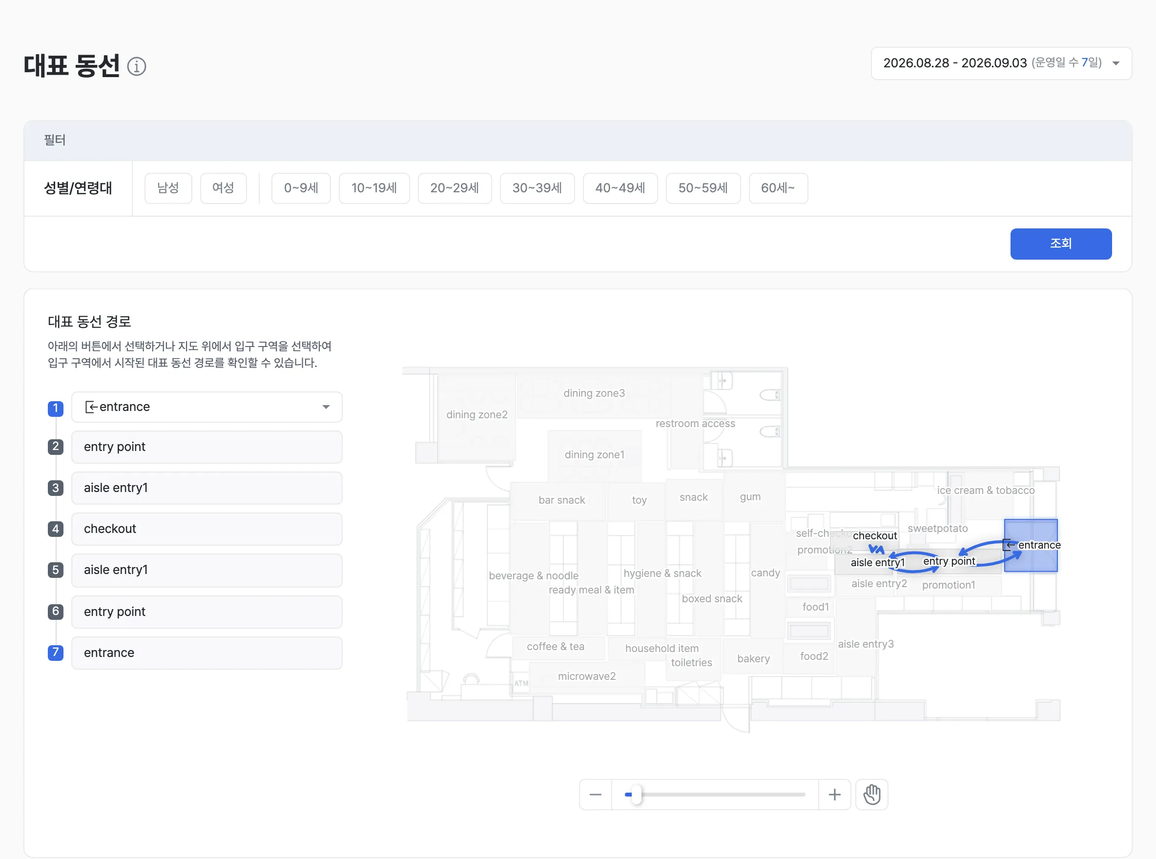
Task: Select step 3 aisle entry1 field
Action: tap(206, 488)
